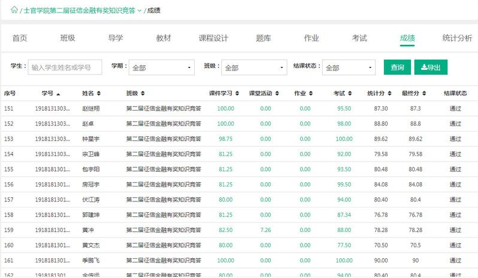
Task: Open exam score 87.34 for 郭建坤
Action: 344,215
